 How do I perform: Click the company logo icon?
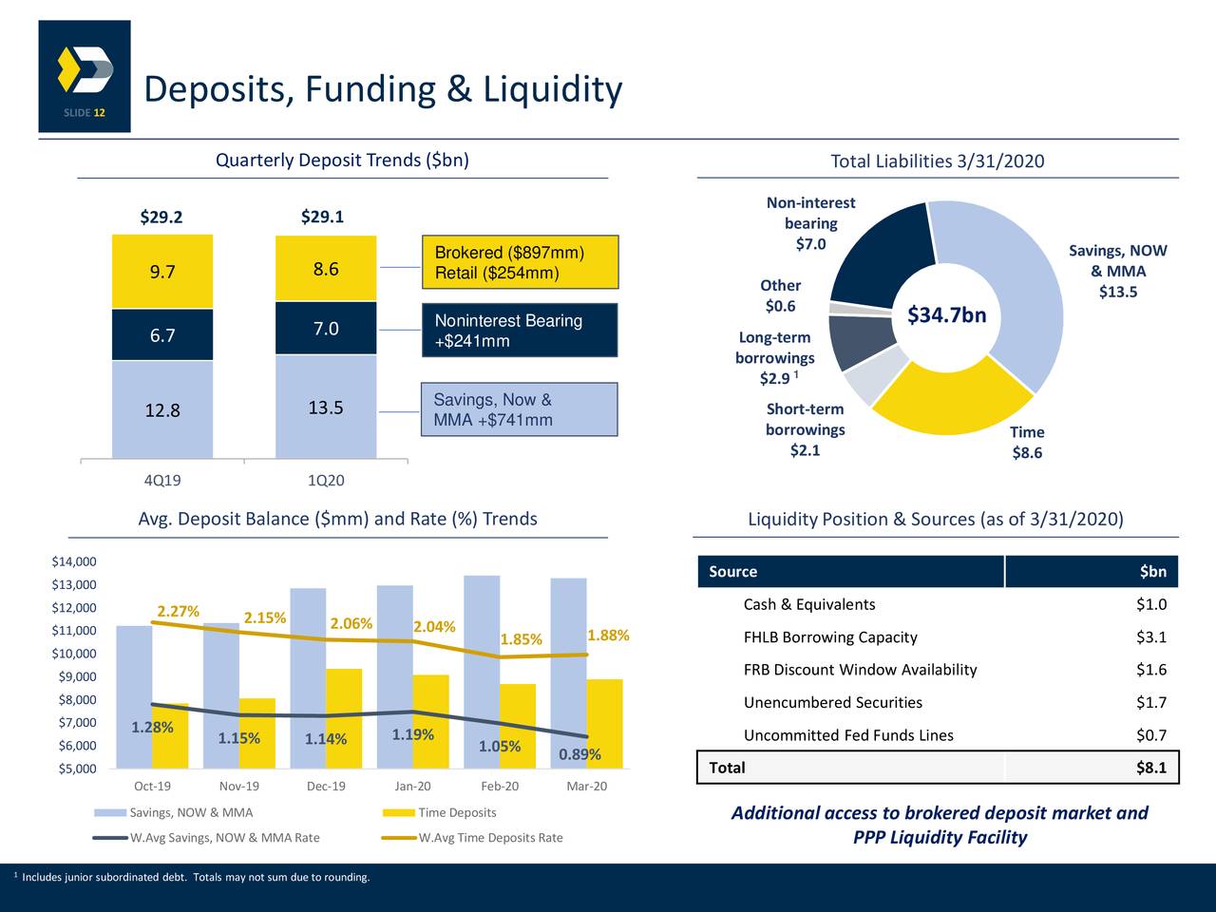pyautogui.click(x=85, y=71)
